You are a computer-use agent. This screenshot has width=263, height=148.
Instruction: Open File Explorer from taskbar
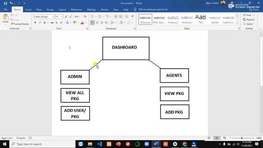pos(90,144)
